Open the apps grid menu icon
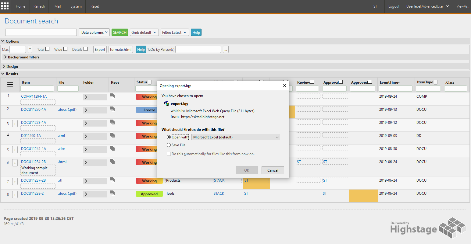 click(5, 6)
